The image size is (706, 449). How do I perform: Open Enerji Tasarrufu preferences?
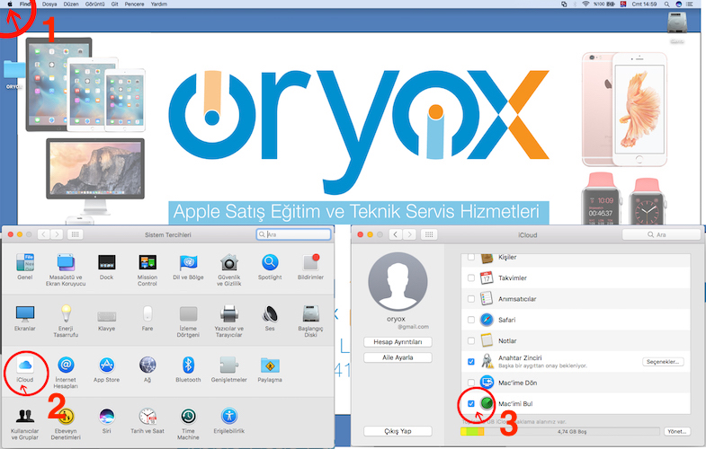tap(66, 321)
